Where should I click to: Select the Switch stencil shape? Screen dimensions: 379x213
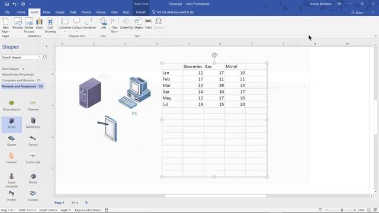[33, 141]
